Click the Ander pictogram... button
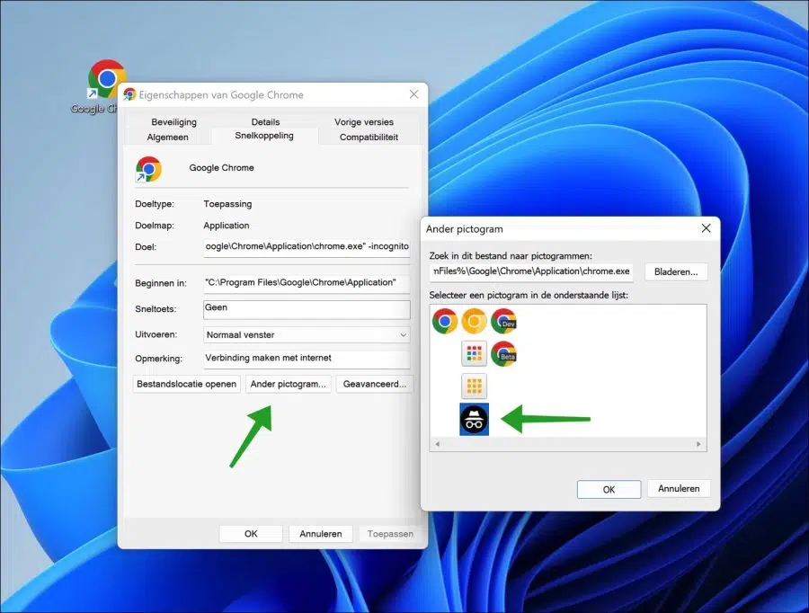The width and height of the screenshot is (809, 613). (x=288, y=384)
